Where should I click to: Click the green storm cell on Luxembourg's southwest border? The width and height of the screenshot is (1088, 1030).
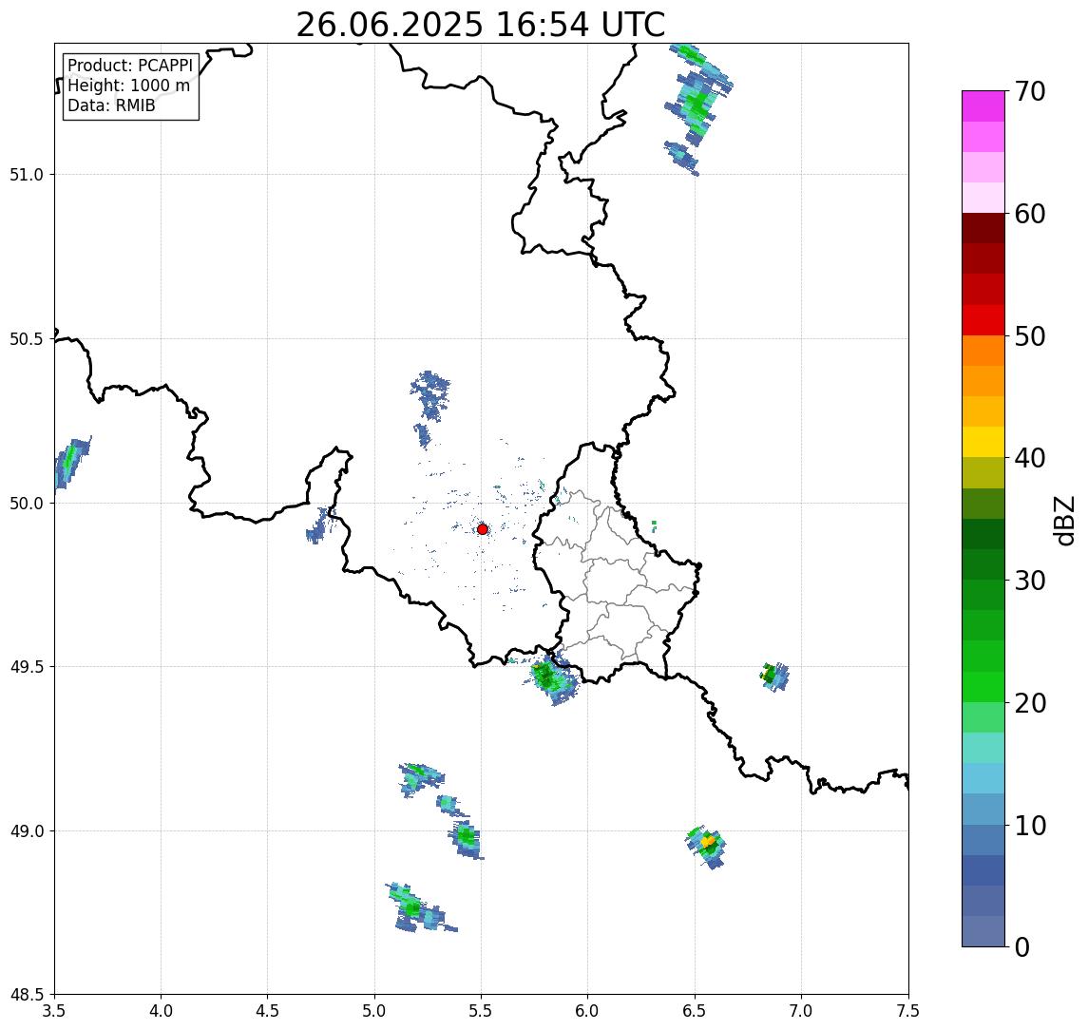pos(552,678)
